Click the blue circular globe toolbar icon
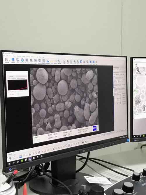Image resolution: width=146 pixels, height=195 pixels. coord(22,60)
